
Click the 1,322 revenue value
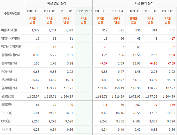(x=69, y=30)
